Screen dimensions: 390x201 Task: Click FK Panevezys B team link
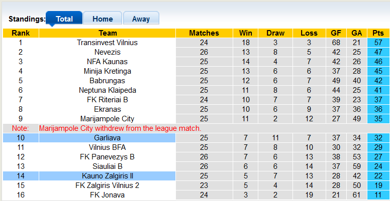click(x=108, y=157)
